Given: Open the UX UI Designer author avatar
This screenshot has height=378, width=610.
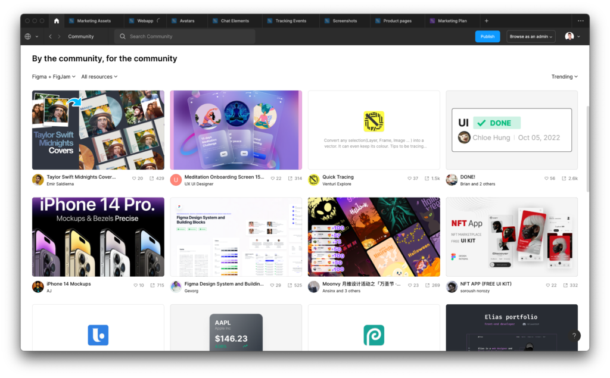Looking at the screenshot, I should (176, 180).
